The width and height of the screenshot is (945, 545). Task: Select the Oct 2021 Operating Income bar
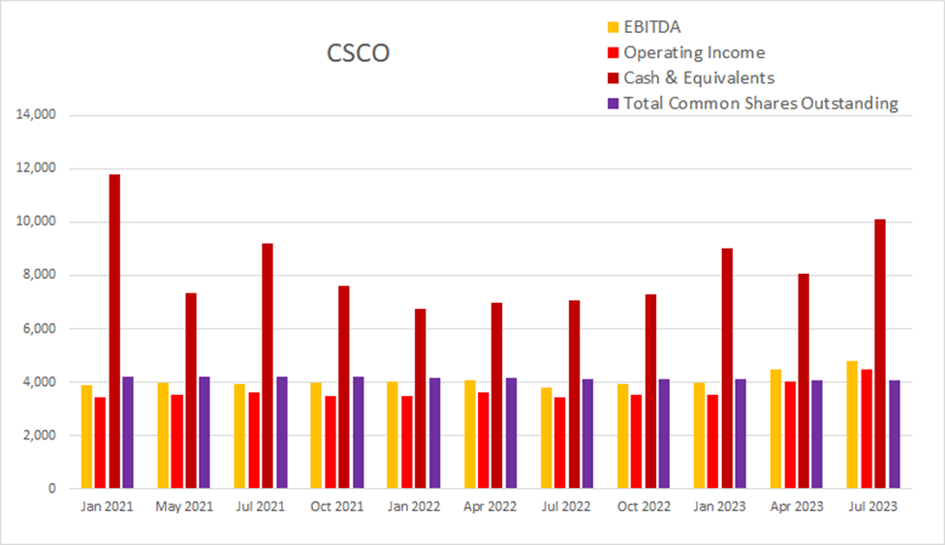(331, 442)
